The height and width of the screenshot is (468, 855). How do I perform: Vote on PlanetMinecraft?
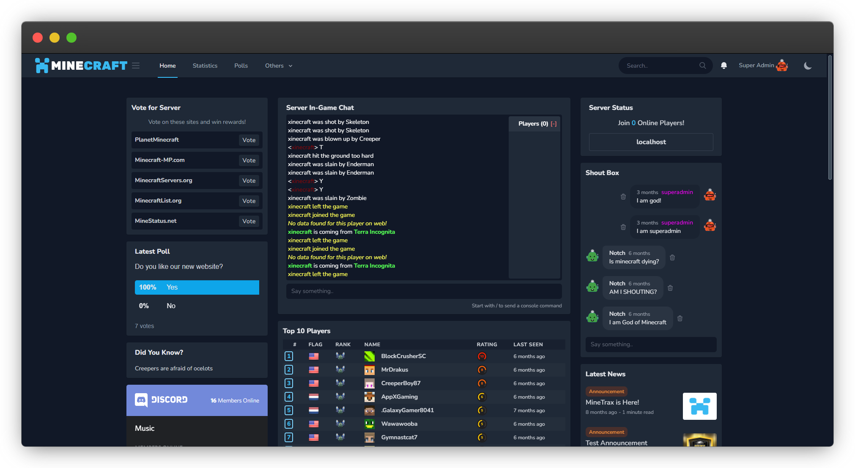[249, 140]
